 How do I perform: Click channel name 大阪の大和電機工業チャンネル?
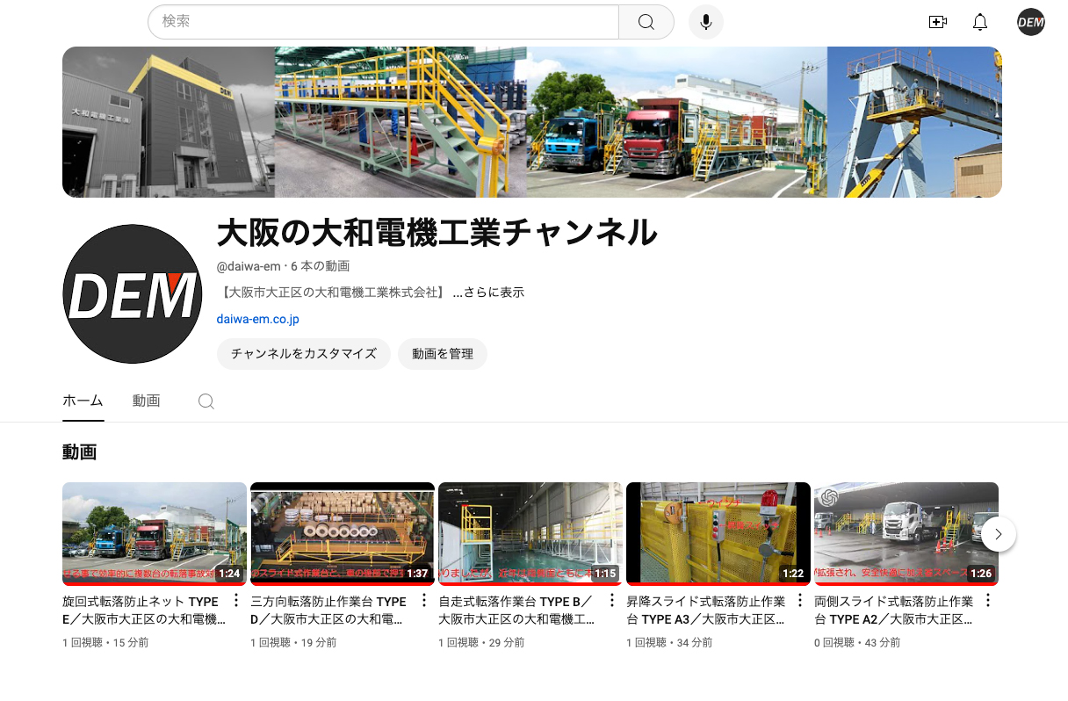[437, 233]
